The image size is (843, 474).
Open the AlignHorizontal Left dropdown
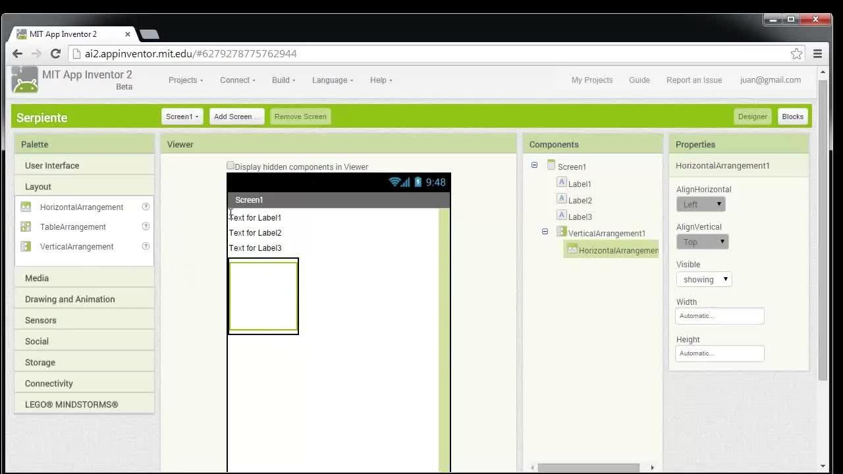tap(701, 204)
